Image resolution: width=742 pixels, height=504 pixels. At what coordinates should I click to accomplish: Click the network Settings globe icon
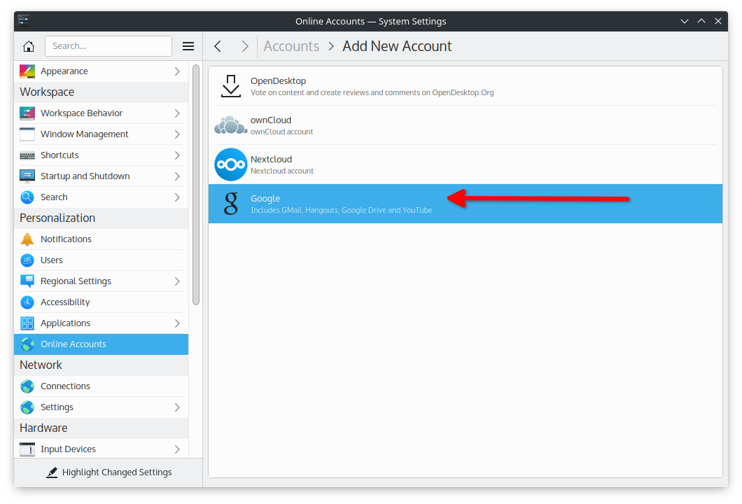27,407
